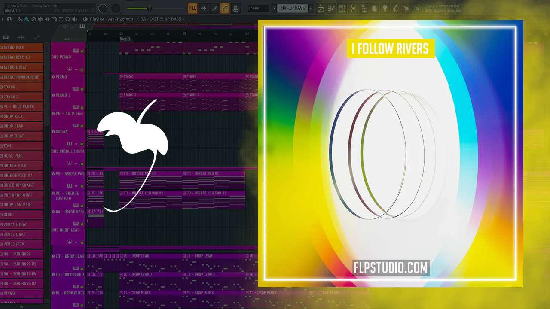Screen dimensions: 550x309
Task: Select the HUGE PERC pattern
Action: (x=21, y=156)
